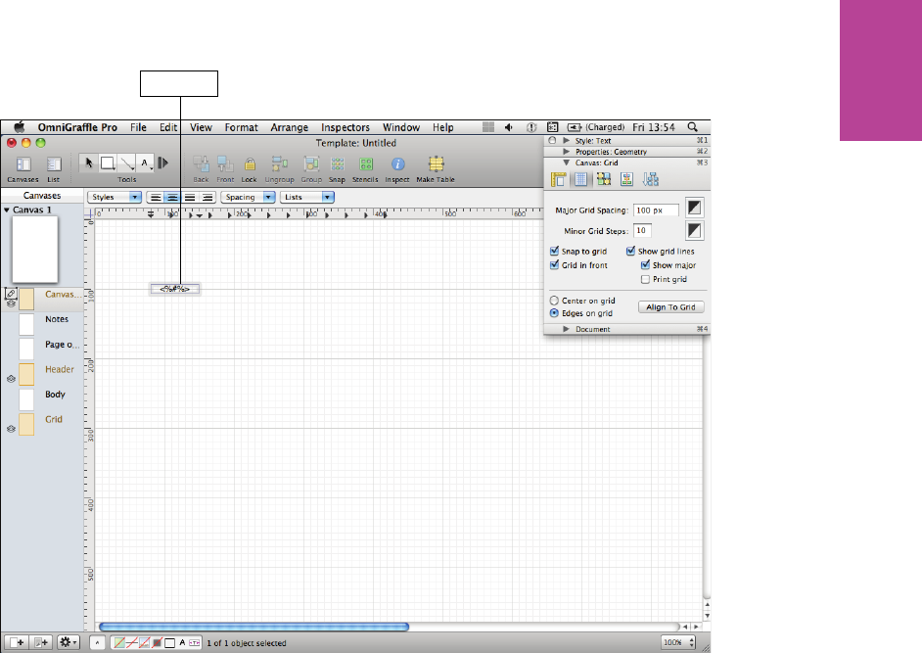Image resolution: width=922 pixels, height=653 pixels.
Task: Click the horizontal scrollbar thumb
Action: (x=254, y=628)
